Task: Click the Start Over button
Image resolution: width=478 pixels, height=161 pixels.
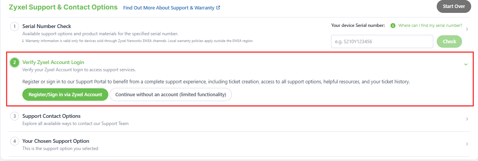Action: point(454,6)
